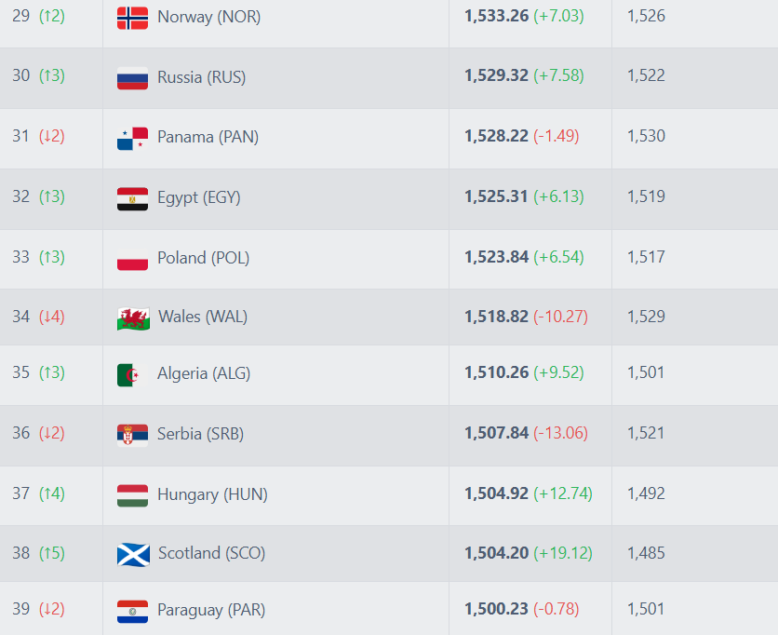Click the Panama flag icon
Viewport: 778px width, 635px height.
[132, 138]
